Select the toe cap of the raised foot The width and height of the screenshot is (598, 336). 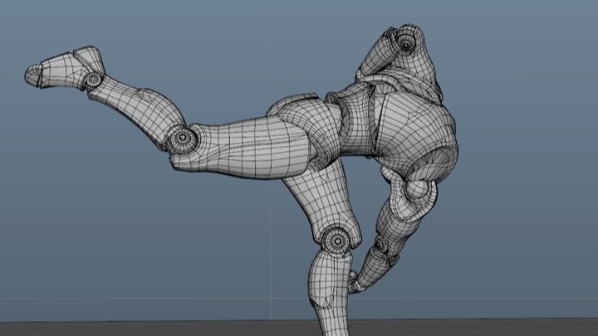(33, 75)
